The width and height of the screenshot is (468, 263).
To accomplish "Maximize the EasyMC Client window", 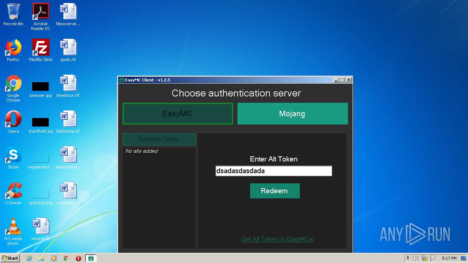I will (342, 80).
